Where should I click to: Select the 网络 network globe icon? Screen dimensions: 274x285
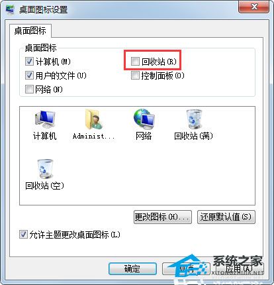click(x=144, y=119)
